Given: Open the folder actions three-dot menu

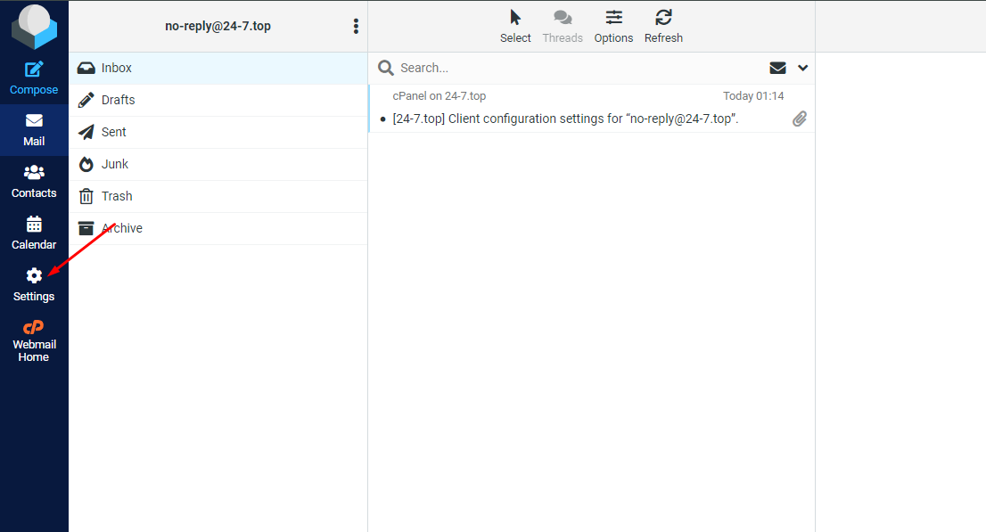Looking at the screenshot, I should tap(356, 27).
